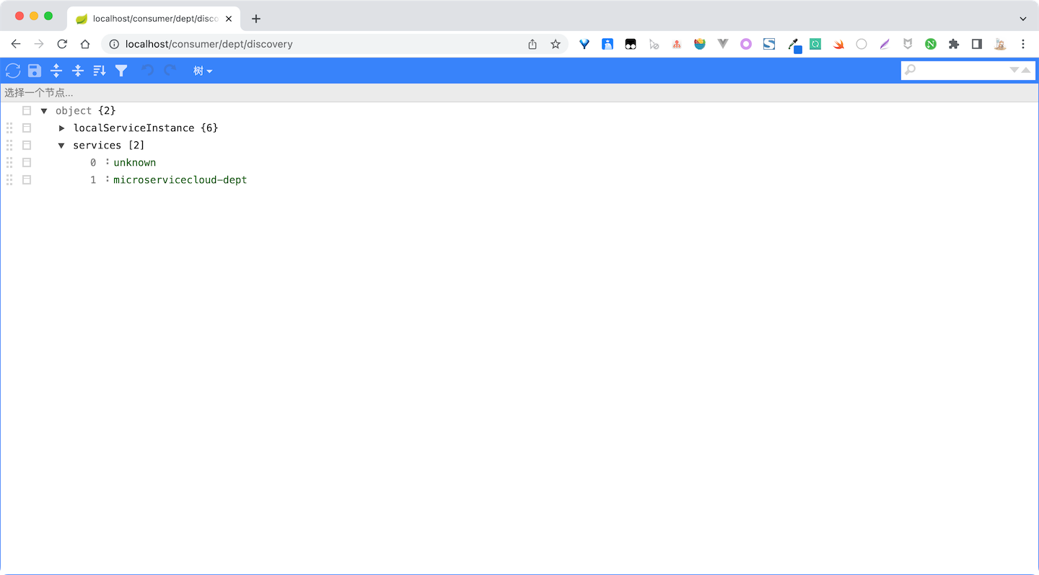Click the JSON editor refresh icon
Image resolution: width=1039 pixels, height=575 pixels.
tap(13, 71)
